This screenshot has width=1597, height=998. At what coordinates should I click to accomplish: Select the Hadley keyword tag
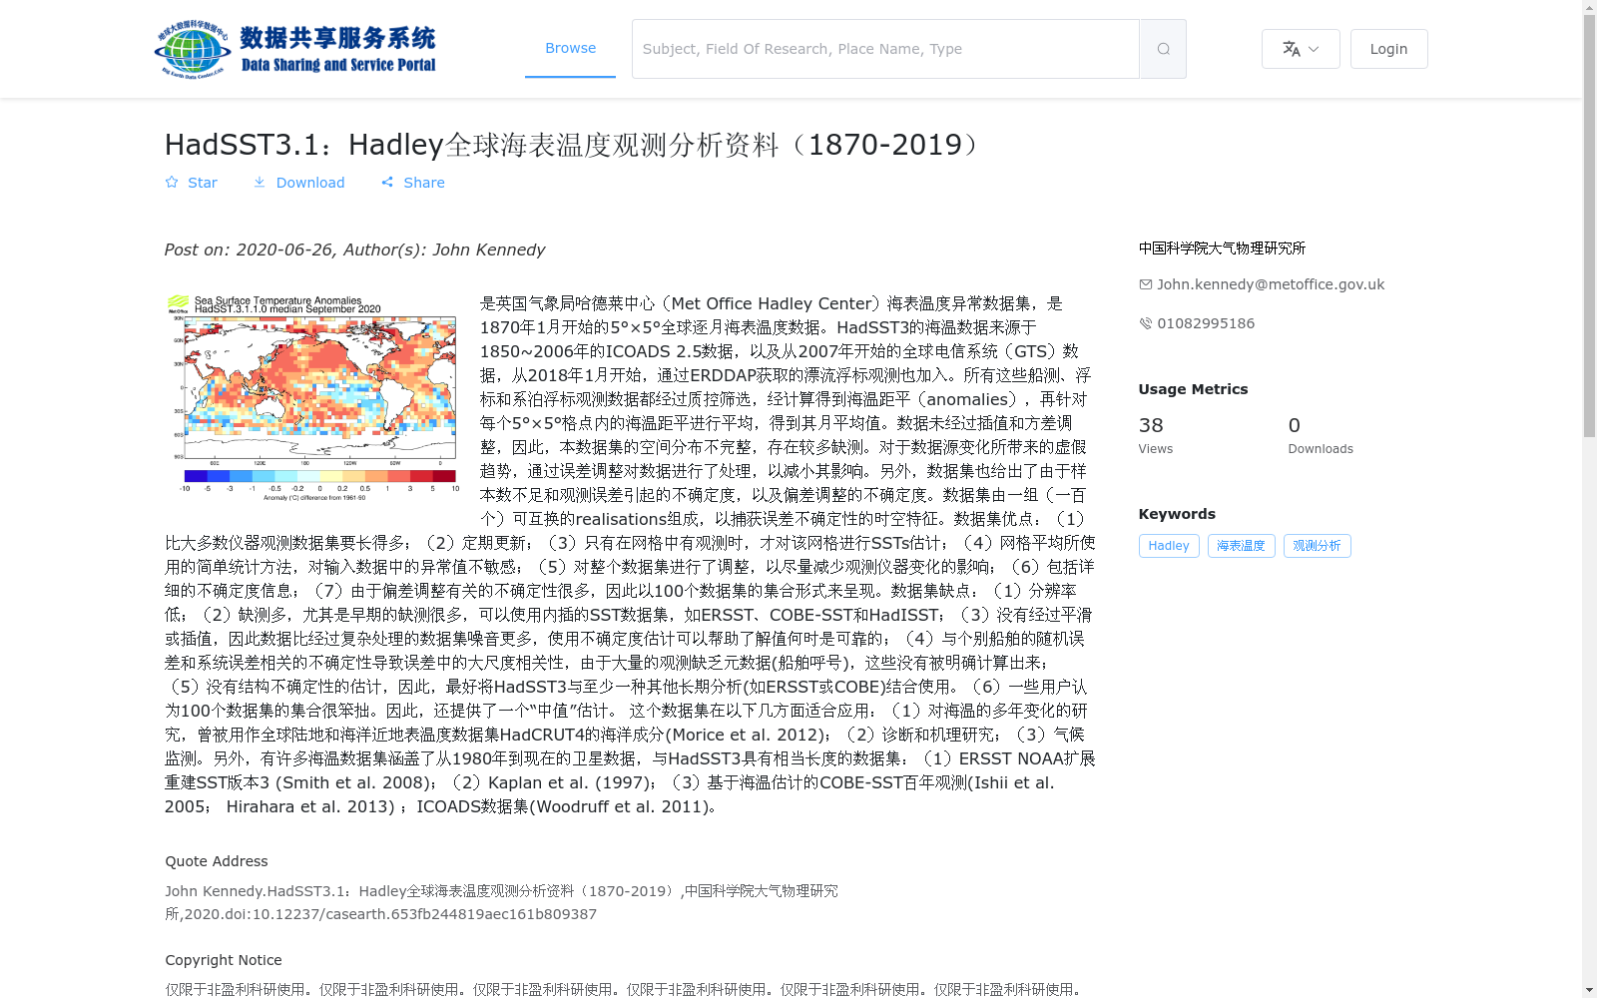click(x=1169, y=546)
